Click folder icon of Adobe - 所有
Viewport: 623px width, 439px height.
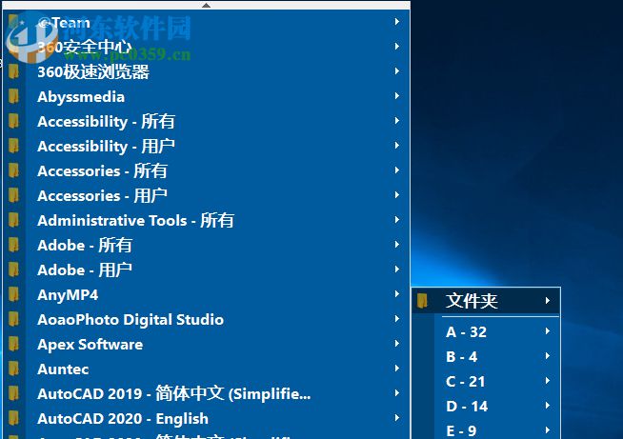coord(13,245)
